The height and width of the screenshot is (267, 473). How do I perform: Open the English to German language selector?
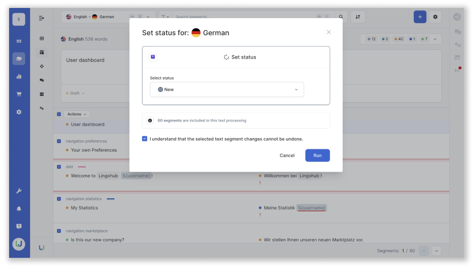[108, 16]
